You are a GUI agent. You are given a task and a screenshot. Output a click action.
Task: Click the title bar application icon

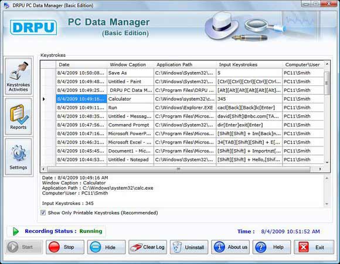coord(6,5)
